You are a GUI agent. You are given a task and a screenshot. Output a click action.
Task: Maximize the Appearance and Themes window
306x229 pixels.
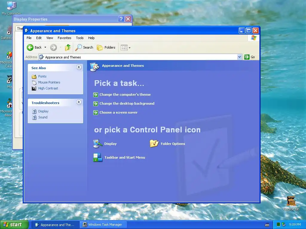249,31
